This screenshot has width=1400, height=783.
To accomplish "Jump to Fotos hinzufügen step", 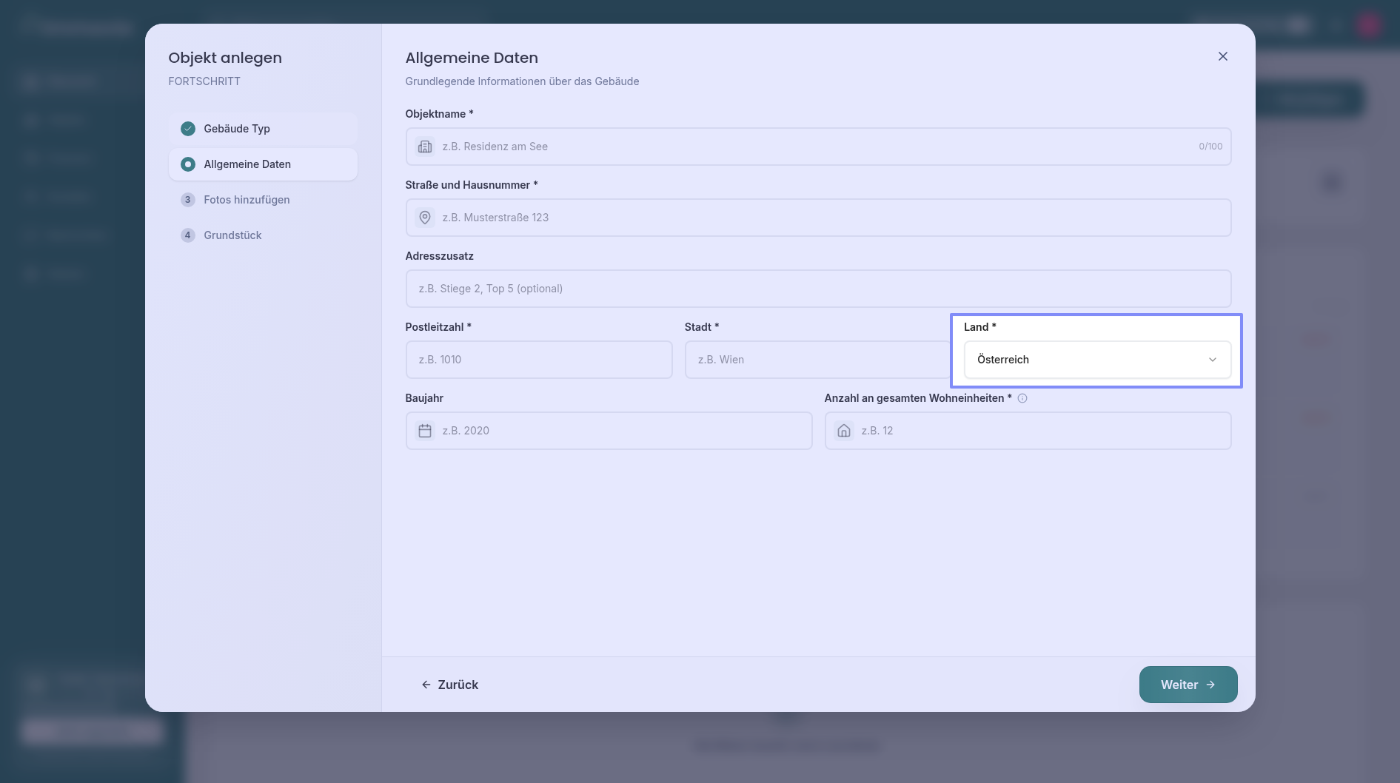I will [x=247, y=200].
